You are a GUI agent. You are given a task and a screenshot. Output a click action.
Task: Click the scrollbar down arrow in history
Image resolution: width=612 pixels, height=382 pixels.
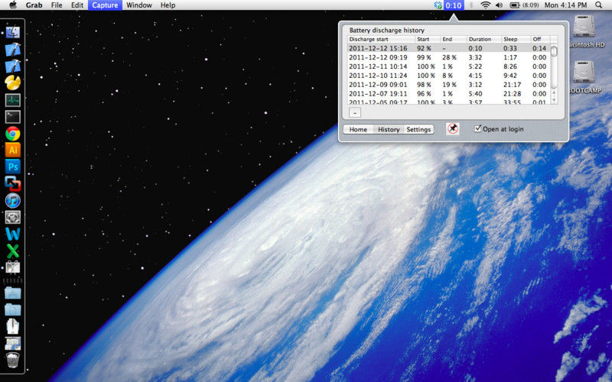coord(553,100)
